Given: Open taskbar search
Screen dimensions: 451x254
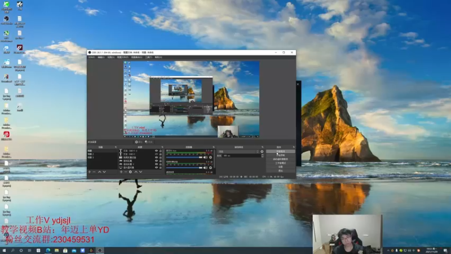Looking at the screenshot, I should [12, 251].
